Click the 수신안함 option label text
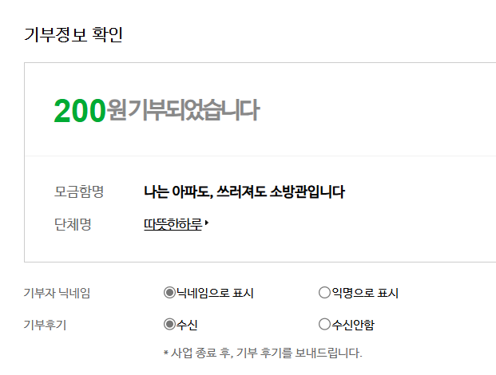Image resolution: width=496 pixels, height=375 pixels. [x=353, y=324]
